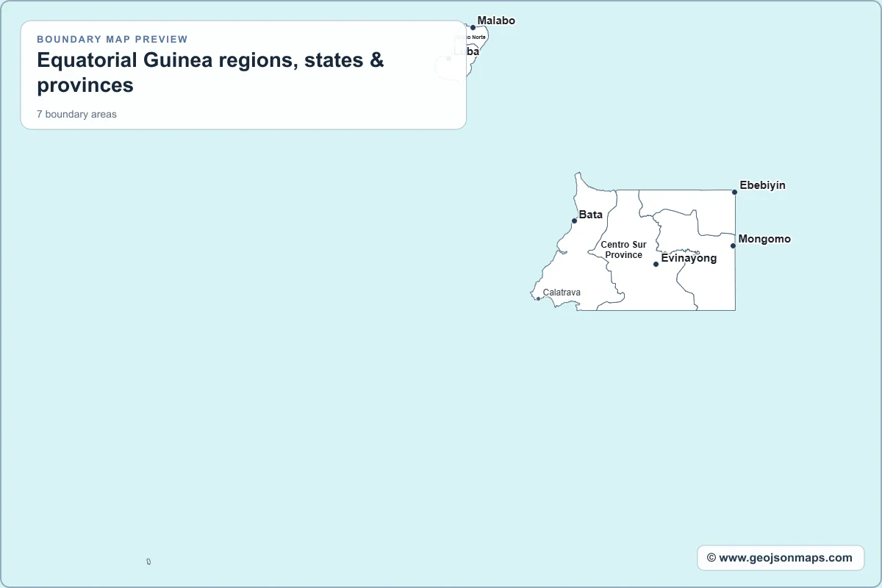The image size is (882, 588).
Task: Click the Ebebiyin city label
Action: (762, 185)
